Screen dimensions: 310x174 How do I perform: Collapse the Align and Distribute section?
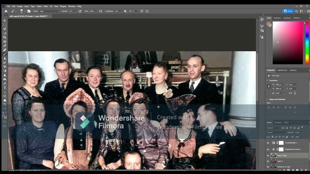pos(267,99)
